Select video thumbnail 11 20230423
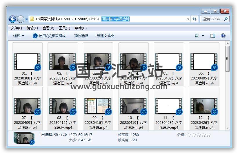This screenshot has height=154, width=238. coord(168,106)
